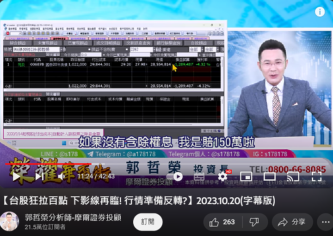Tick the 損益不含稅費 checkbox
The width and height of the screenshot is (333, 236).
(x=89, y=49)
